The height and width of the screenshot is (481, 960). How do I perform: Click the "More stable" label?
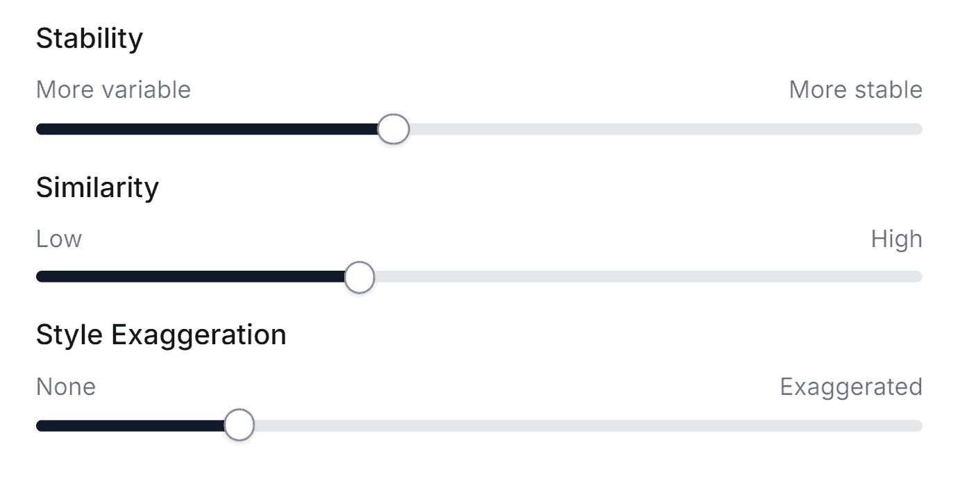click(855, 90)
